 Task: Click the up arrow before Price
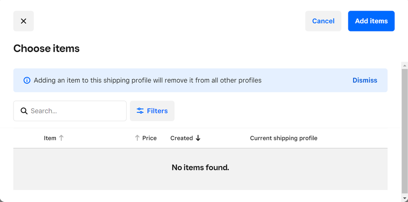click(137, 138)
